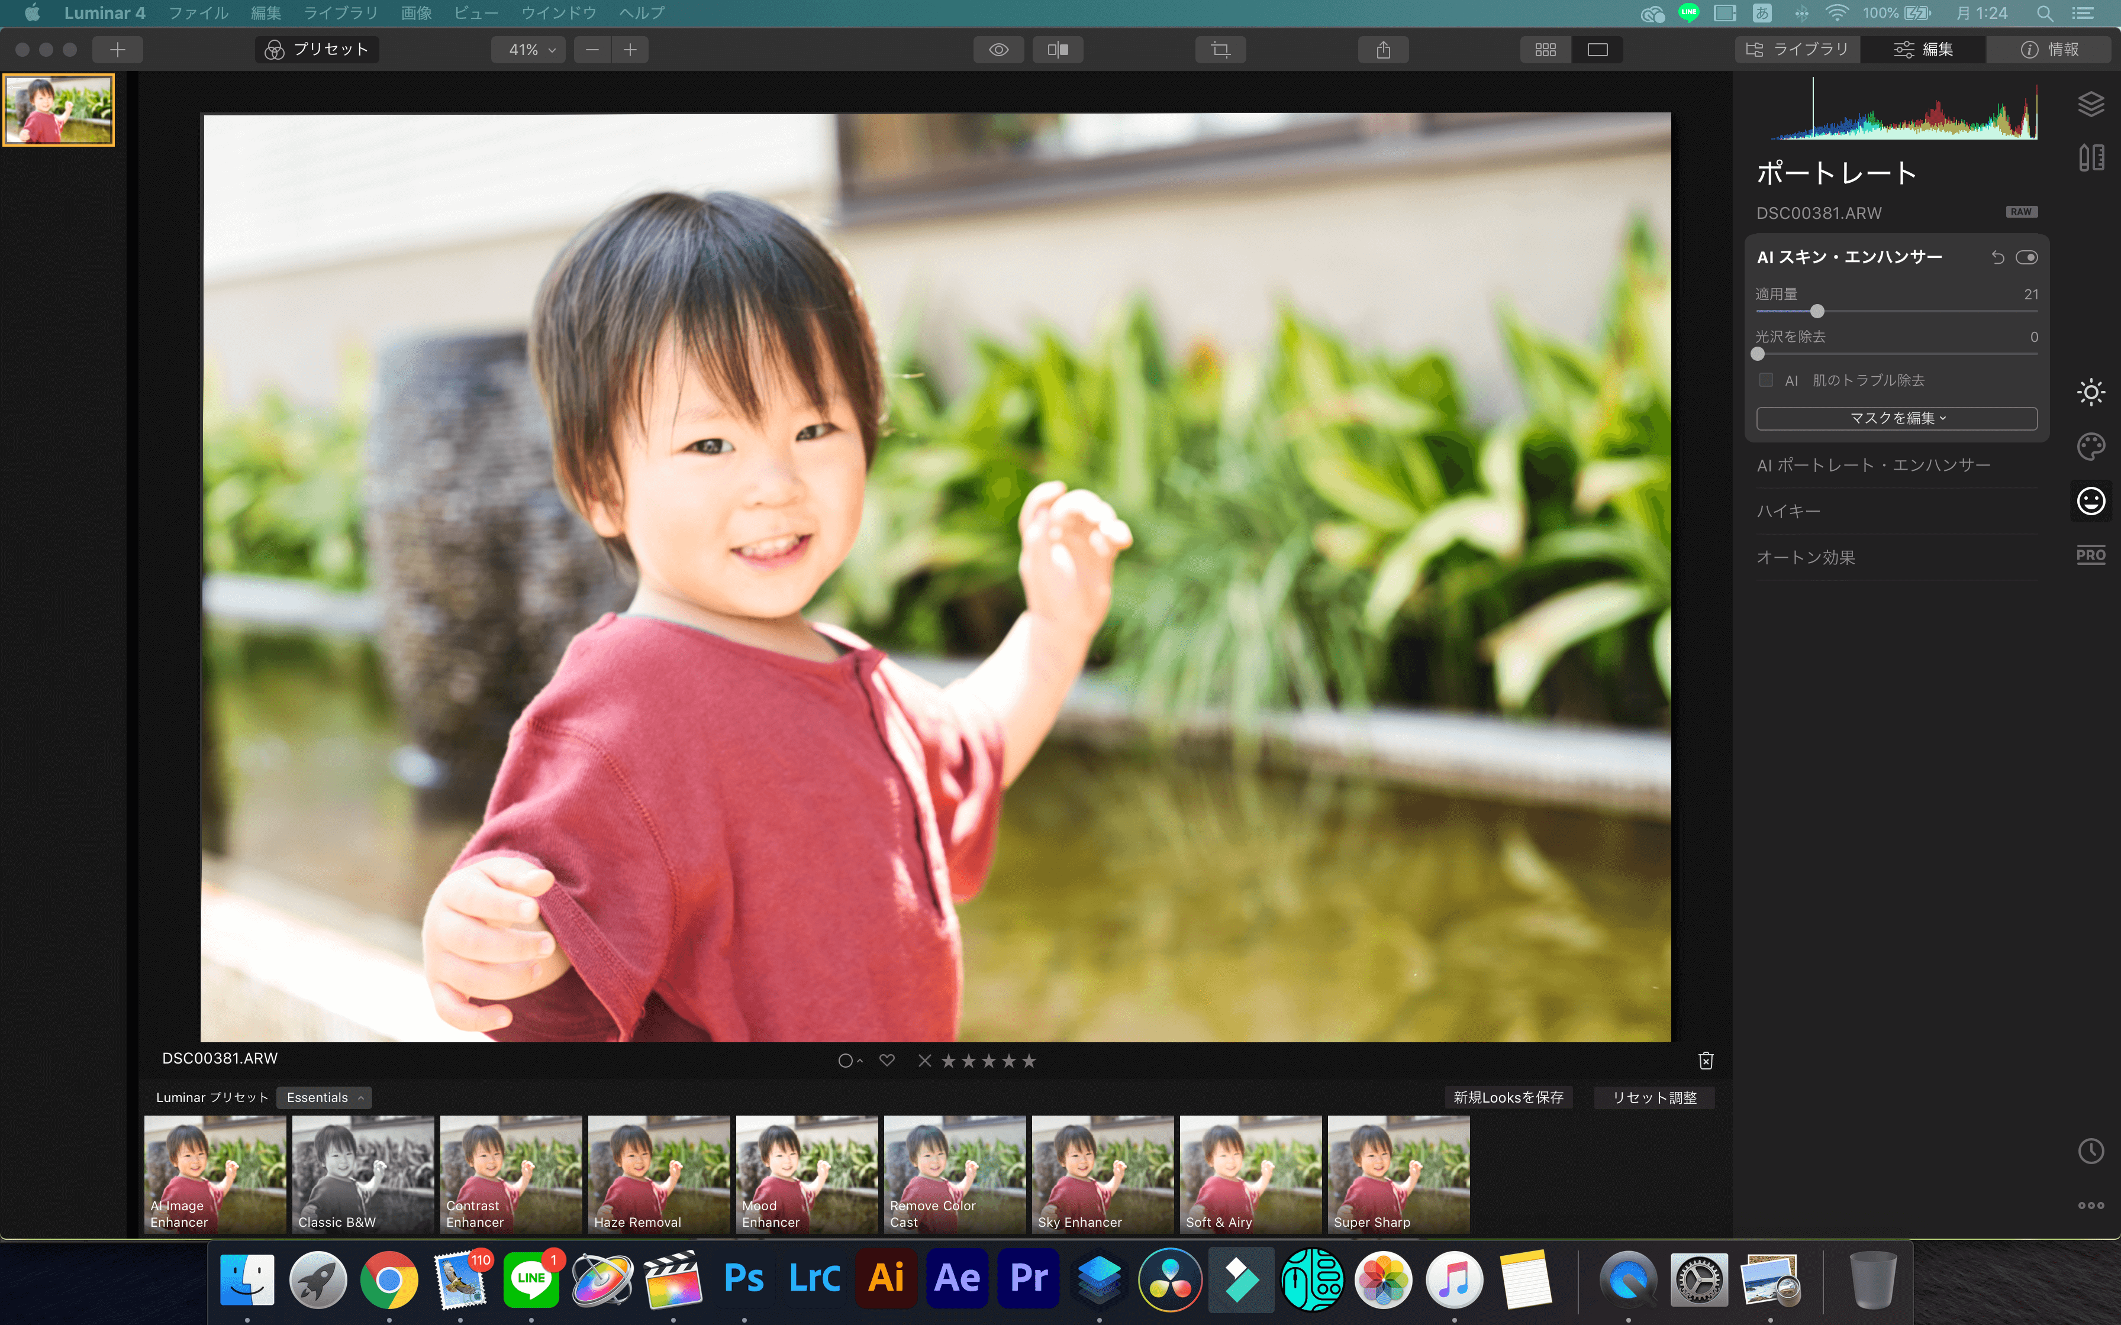
Task: Click the Share export icon
Action: (1383, 50)
